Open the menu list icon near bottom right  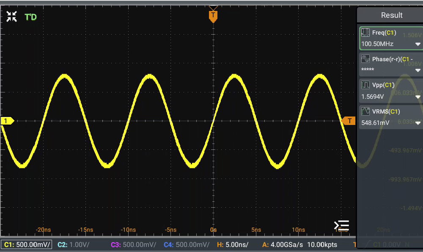(x=341, y=225)
